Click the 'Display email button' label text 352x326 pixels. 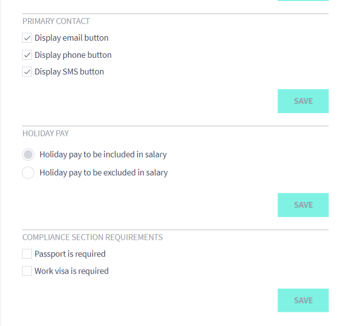tap(72, 38)
